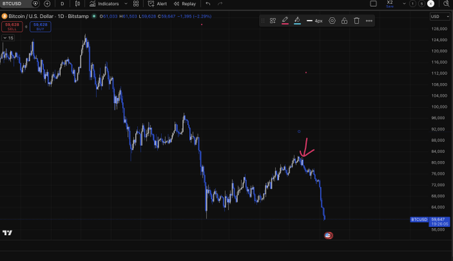Click the red SELL 59,628 button
Image resolution: width=453 pixels, height=261 pixels.
12,27
